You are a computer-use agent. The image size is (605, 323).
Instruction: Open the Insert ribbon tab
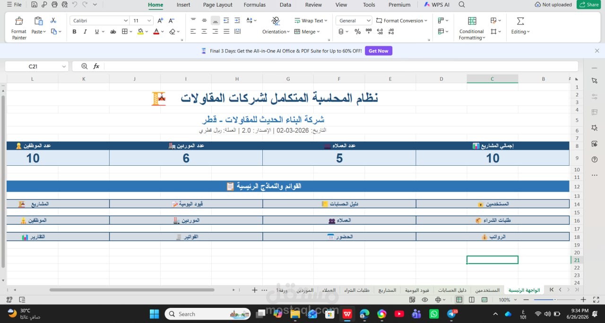click(x=183, y=5)
